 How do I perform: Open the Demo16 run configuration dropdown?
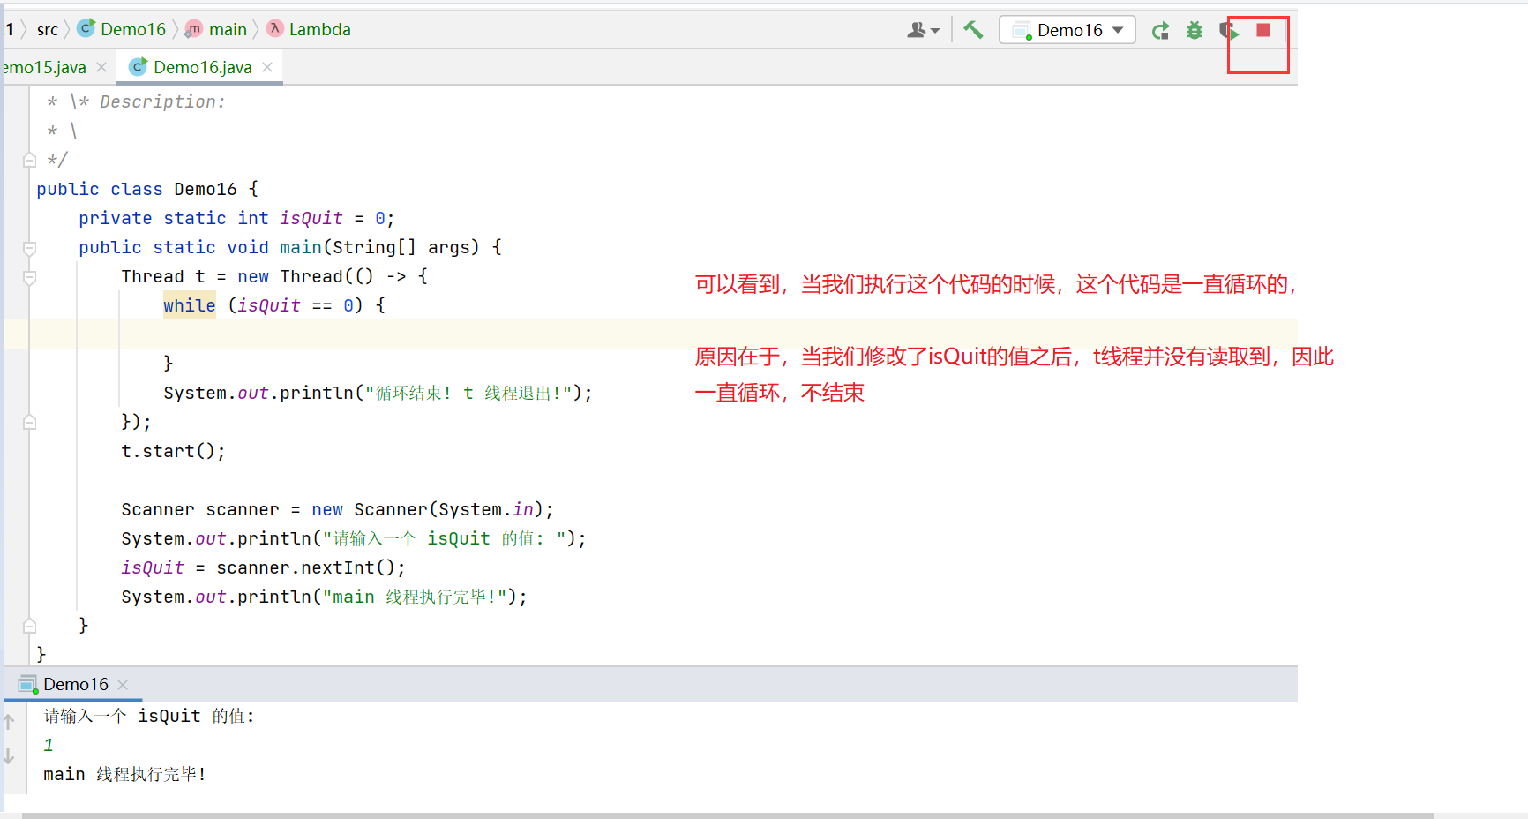click(x=1067, y=30)
